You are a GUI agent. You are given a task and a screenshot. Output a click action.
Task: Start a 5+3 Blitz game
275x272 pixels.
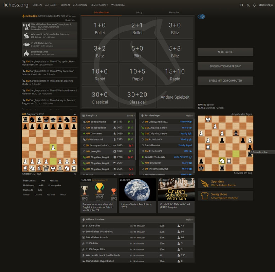(x=175, y=51)
